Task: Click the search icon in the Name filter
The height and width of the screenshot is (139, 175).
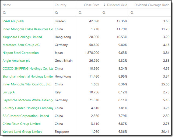Action: [4, 13]
